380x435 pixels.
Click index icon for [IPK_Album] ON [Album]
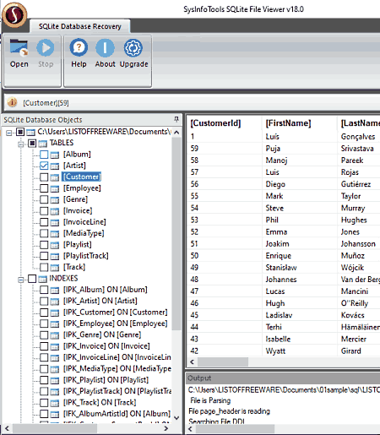click(x=55, y=290)
